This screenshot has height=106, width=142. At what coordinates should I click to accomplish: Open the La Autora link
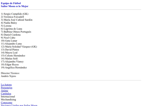click(6, 85)
